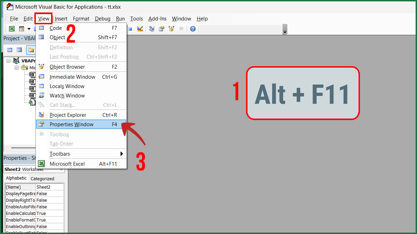
Task: Select the View Object icon in Project Explorer
Action: (x=20, y=50)
